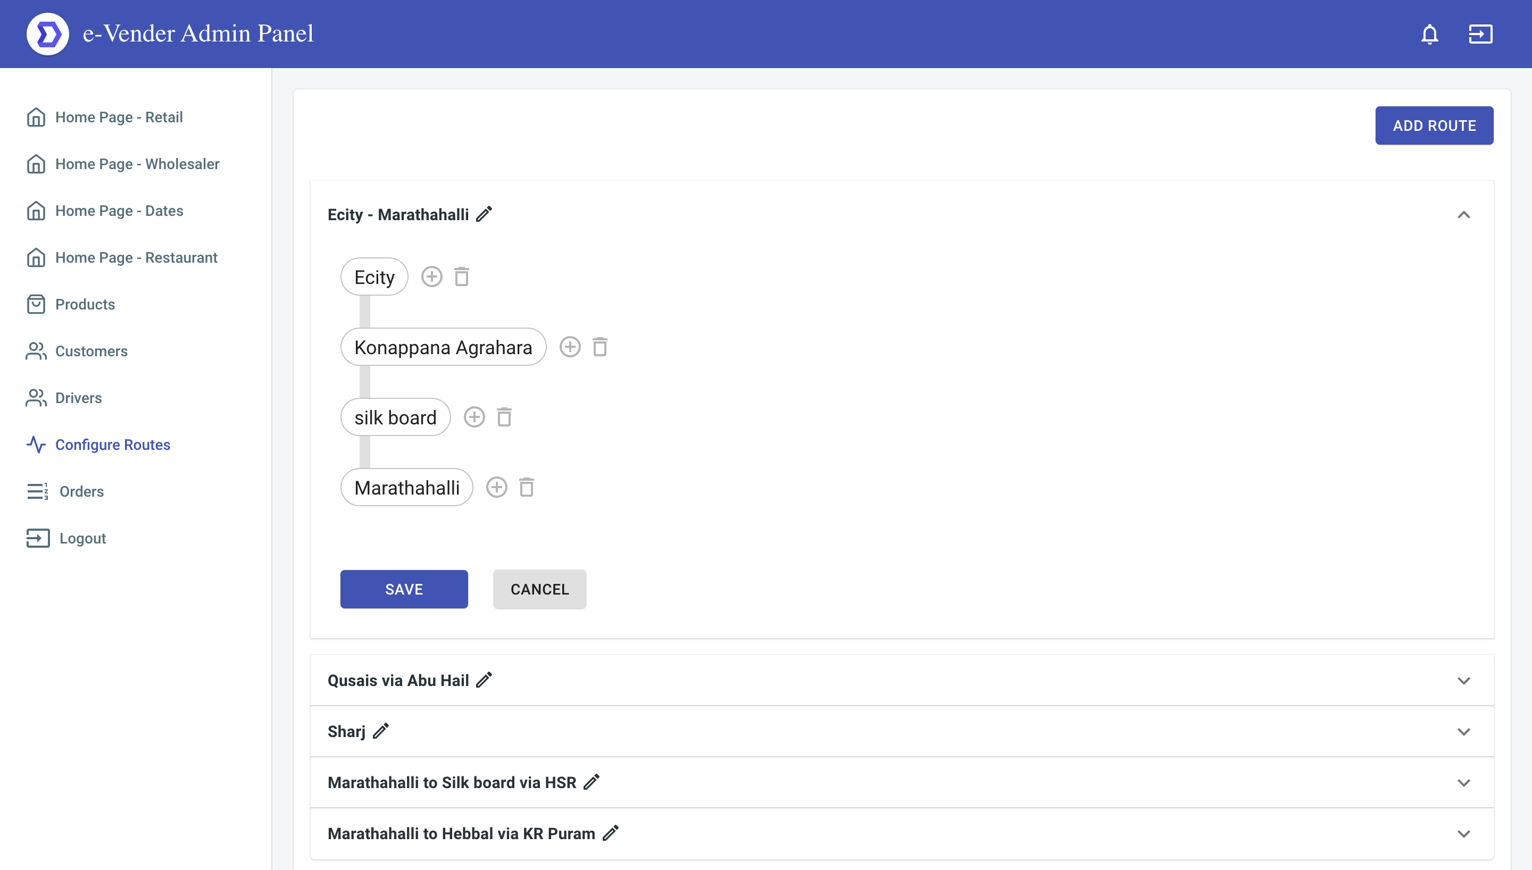Click Logout in sidebar
The height and width of the screenshot is (870, 1532).
66,538
